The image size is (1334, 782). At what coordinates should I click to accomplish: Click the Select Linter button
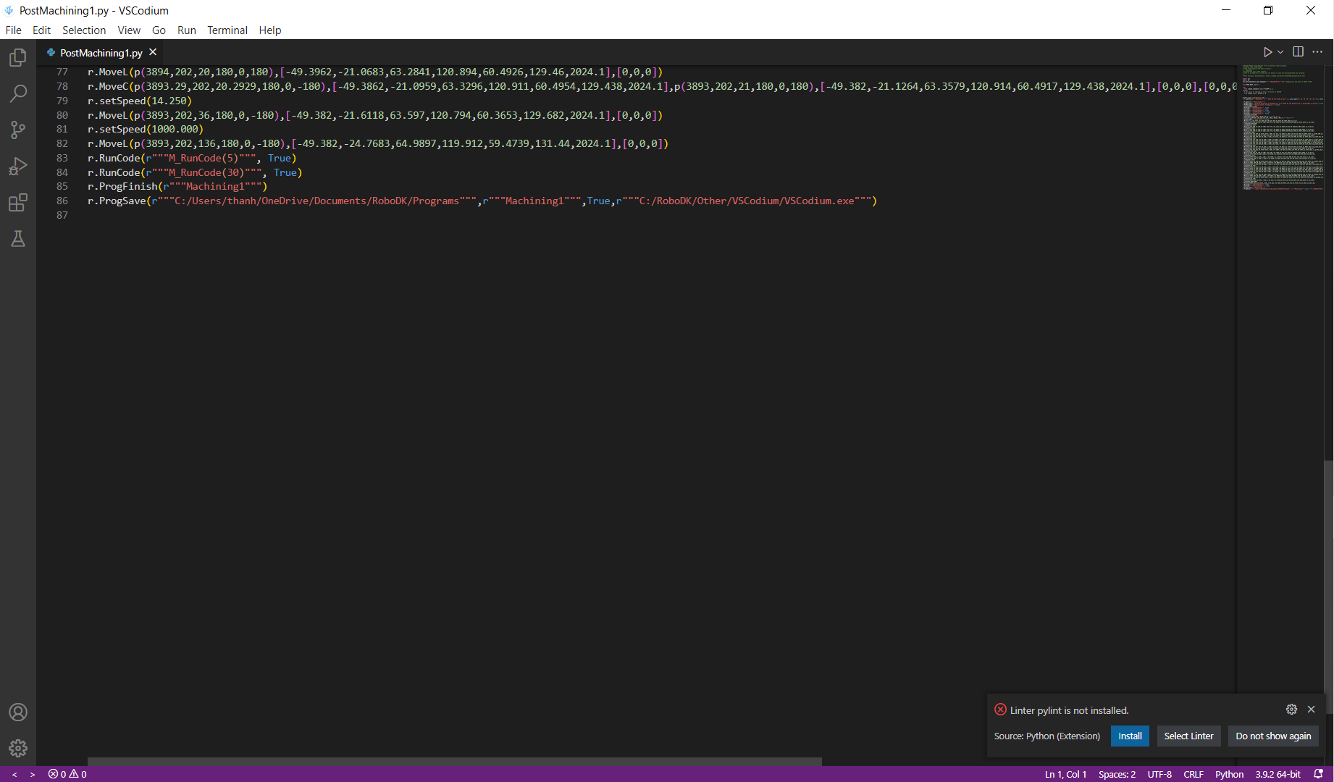pos(1188,736)
